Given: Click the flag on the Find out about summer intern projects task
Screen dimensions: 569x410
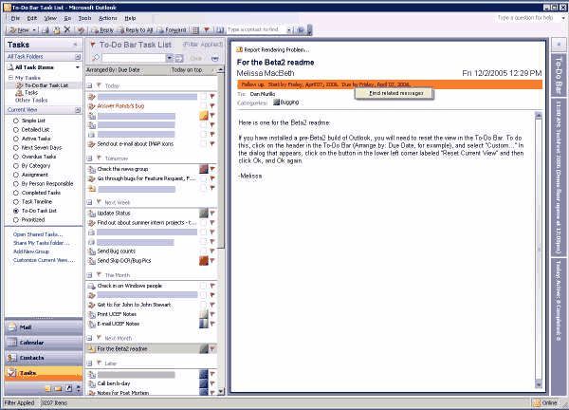Looking at the screenshot, I should 212,222.
